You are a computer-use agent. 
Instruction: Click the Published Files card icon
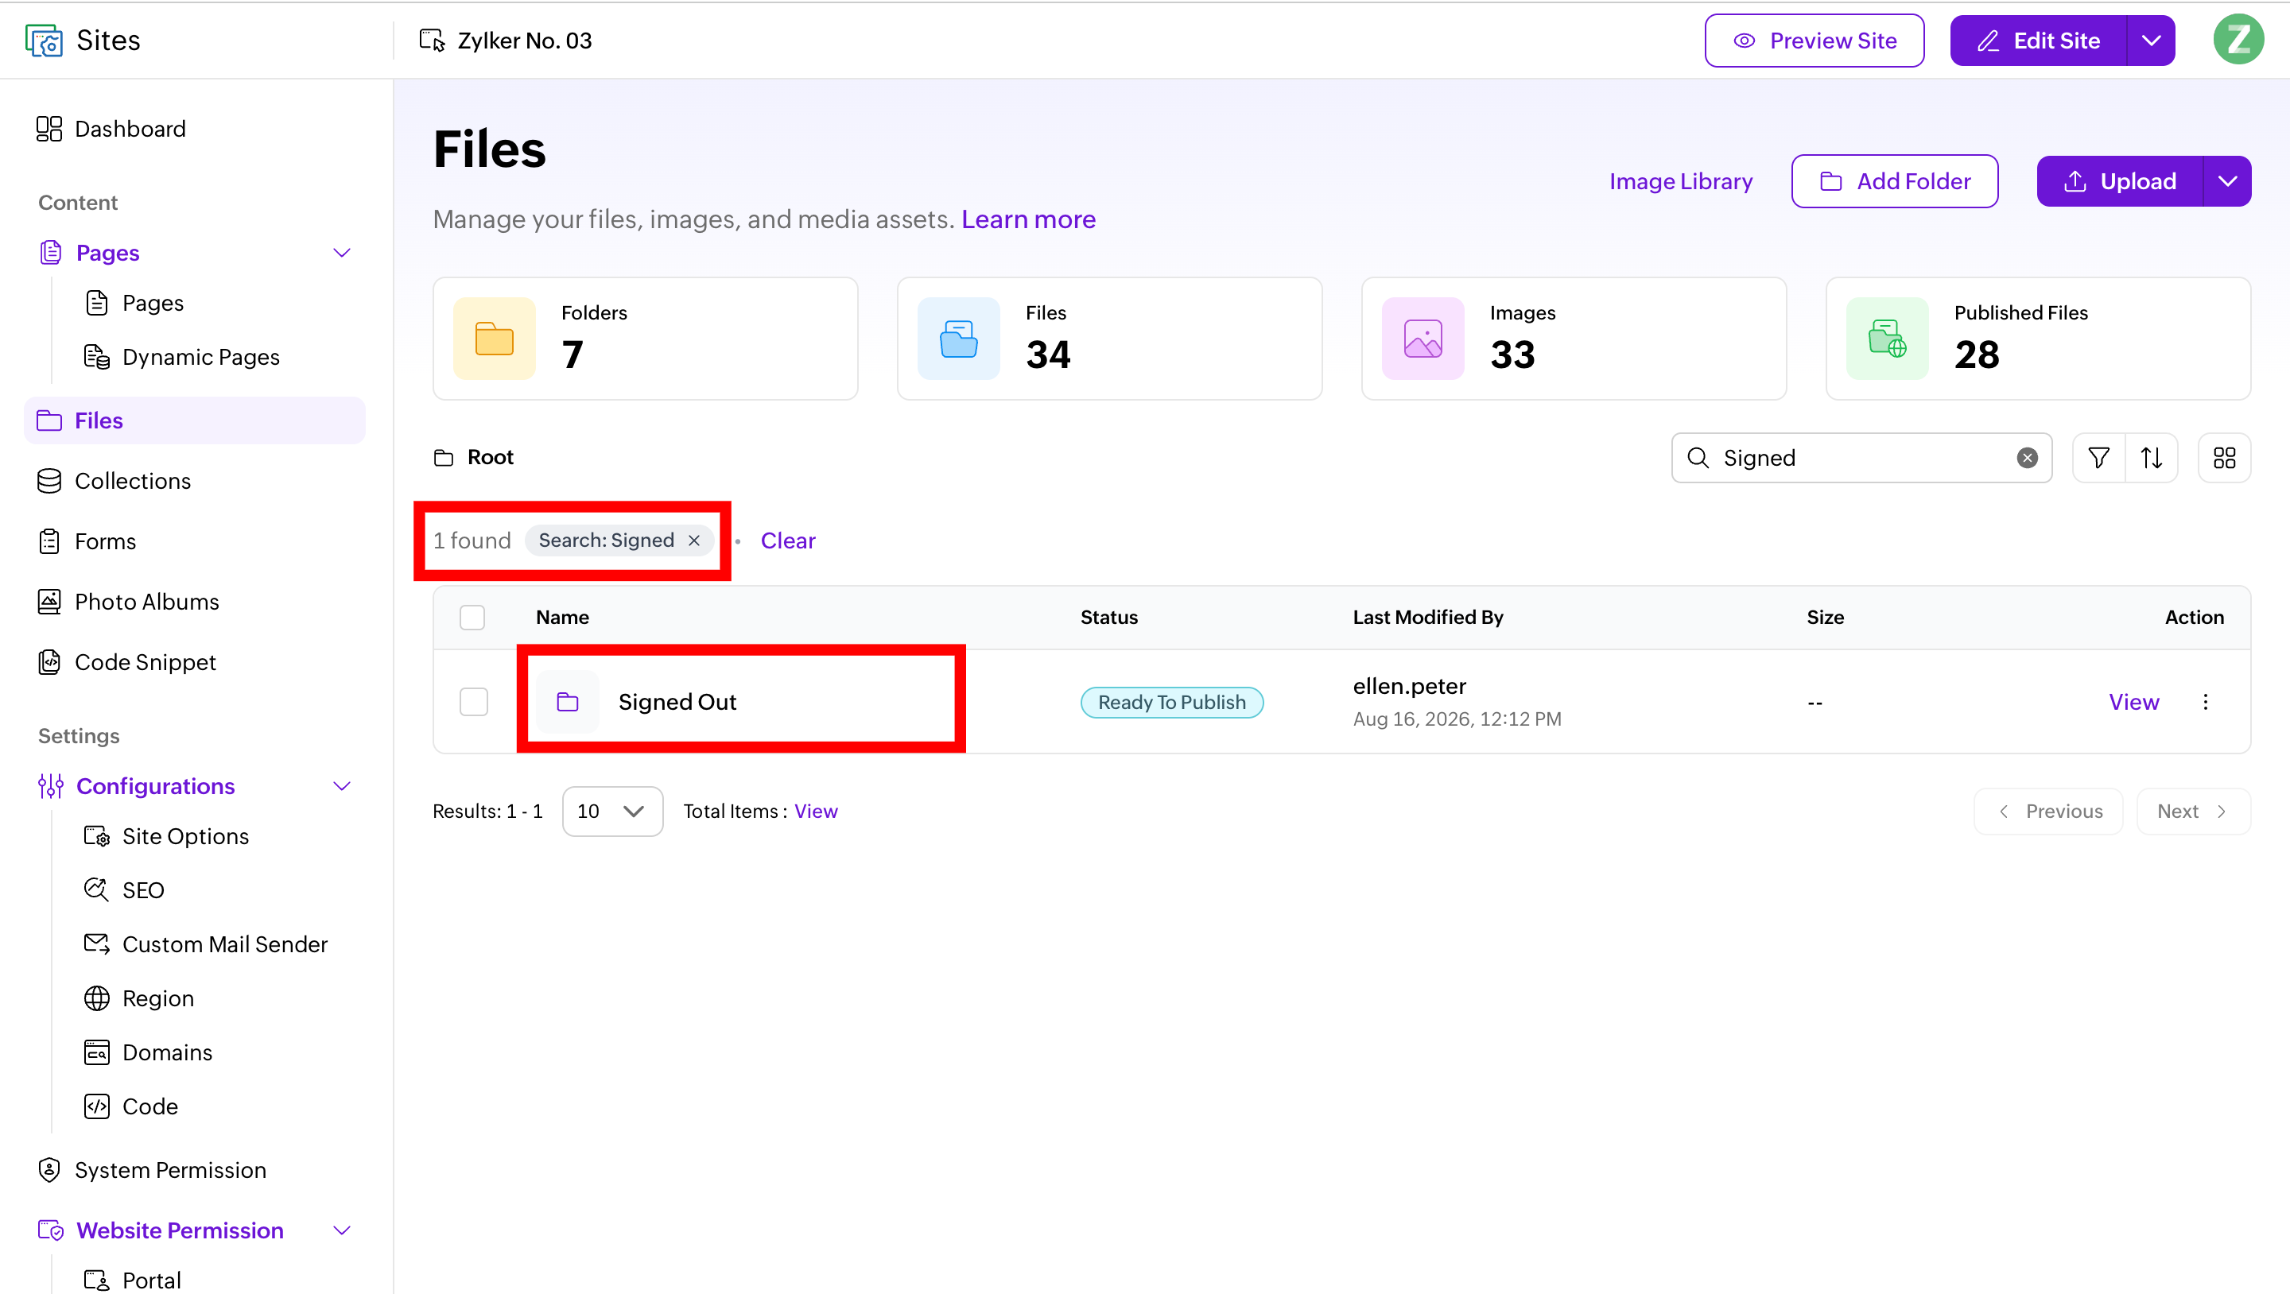coord(1886,339)
